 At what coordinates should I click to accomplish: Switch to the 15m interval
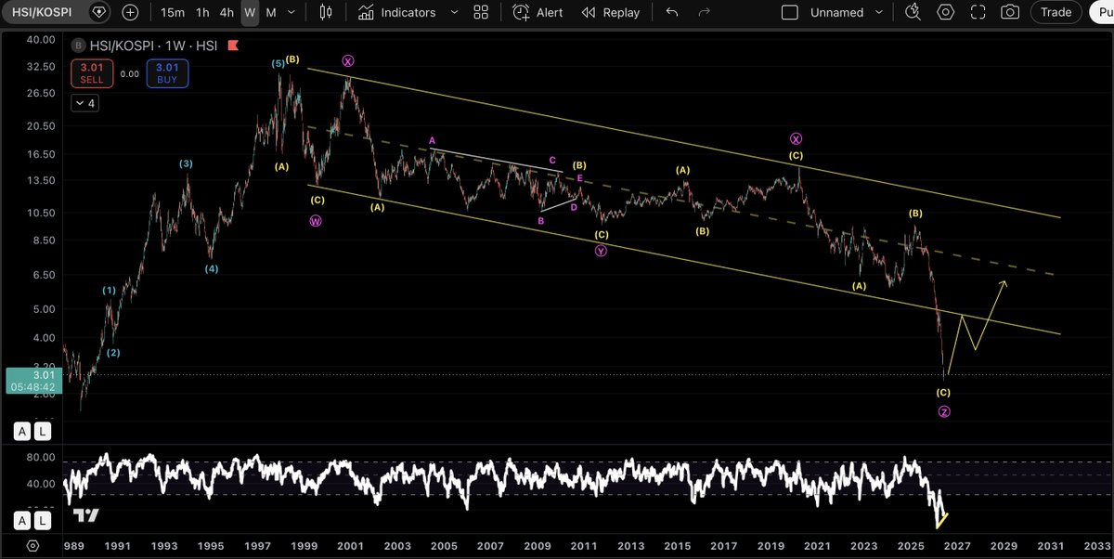click(x=172, y=12)
